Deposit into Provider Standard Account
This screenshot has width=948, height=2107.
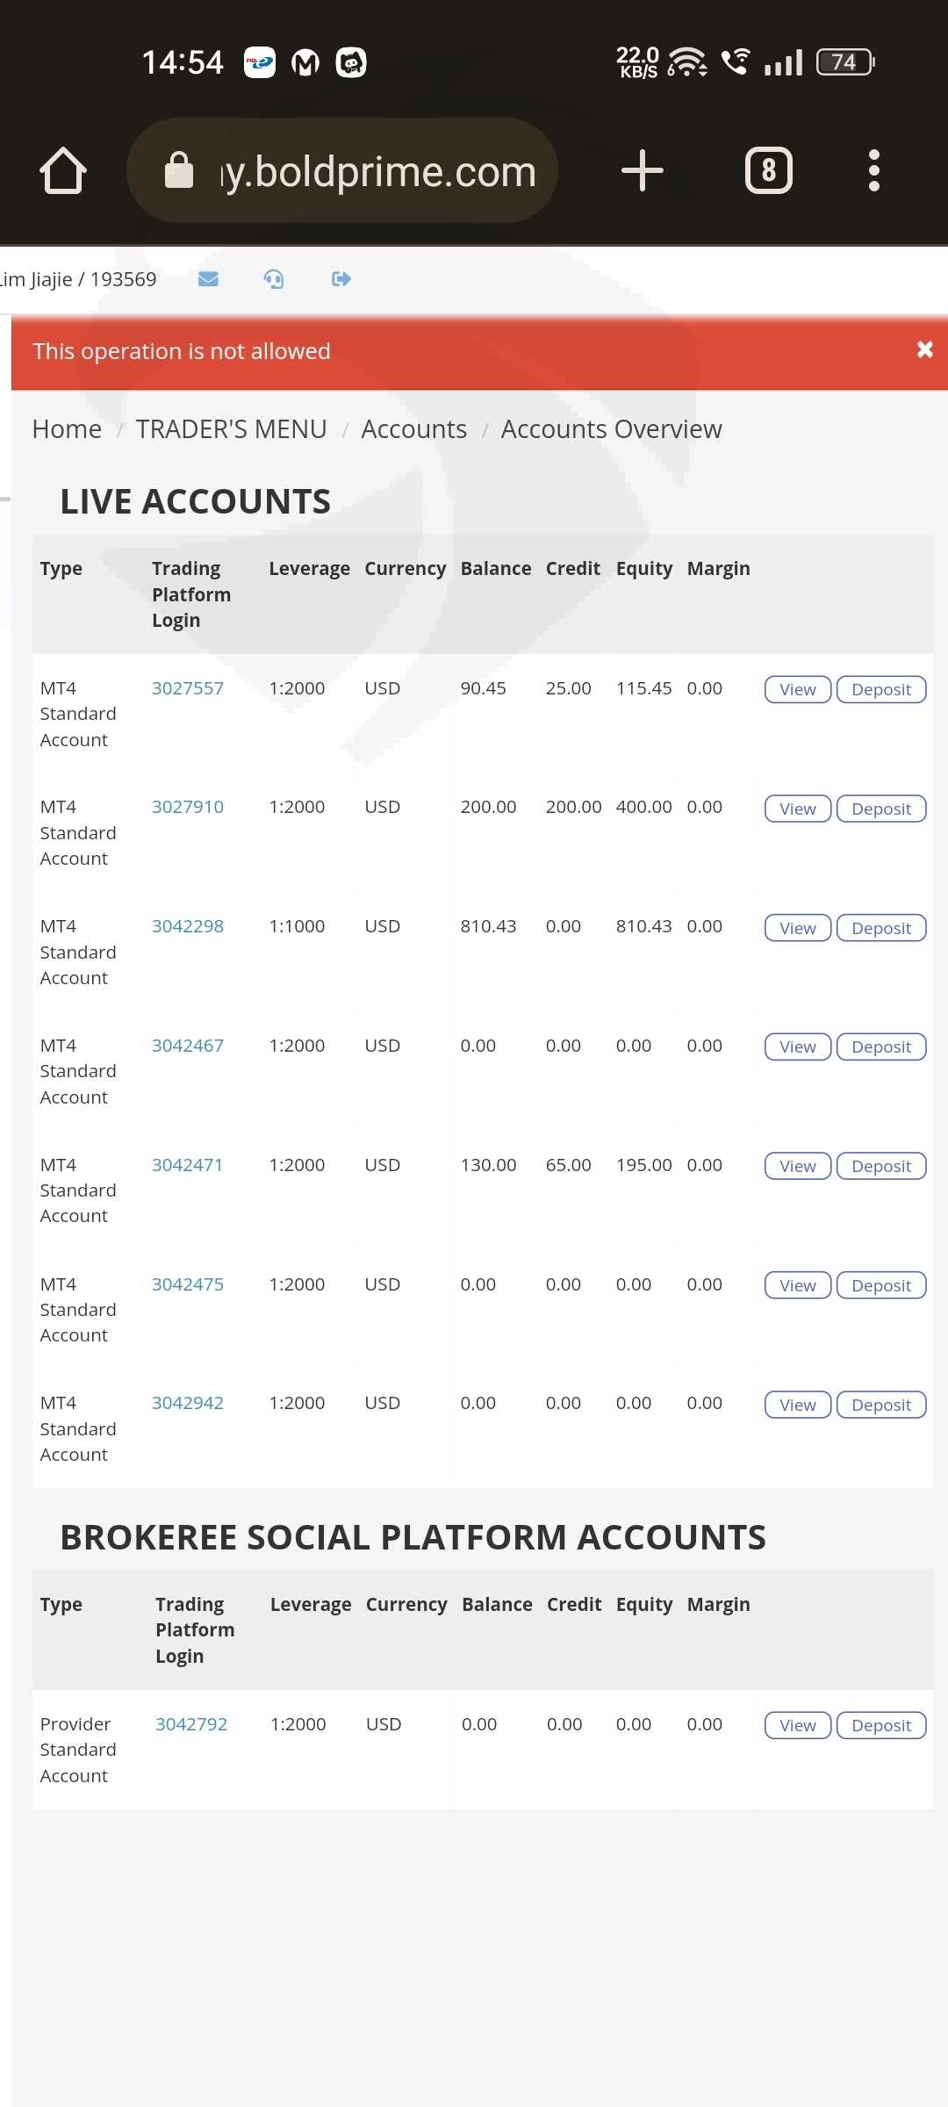[881, 1725]
